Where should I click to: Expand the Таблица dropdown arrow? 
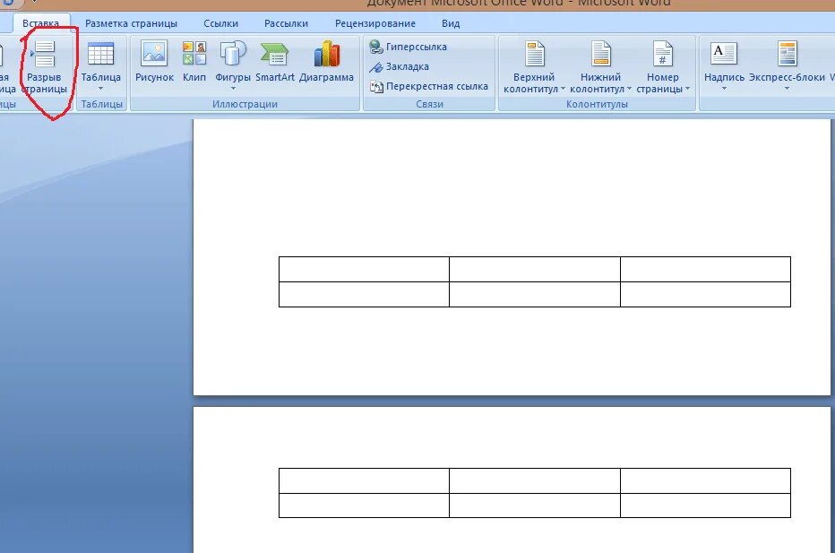[100, 89]
